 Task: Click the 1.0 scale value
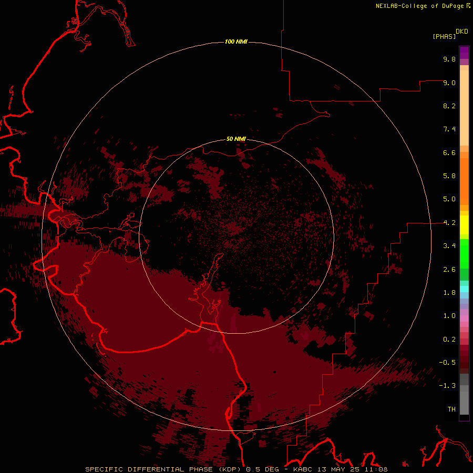click(449, 316)
